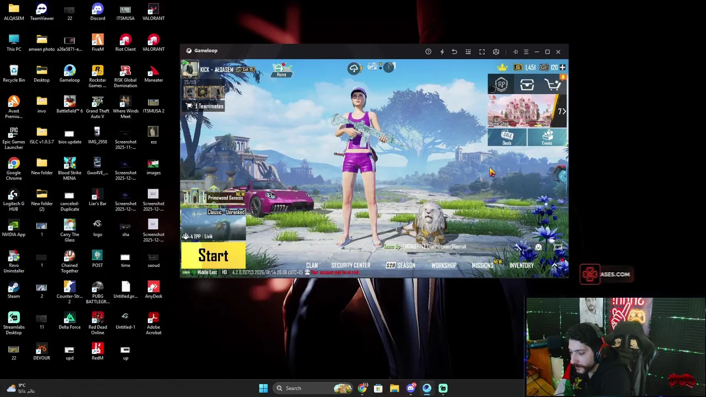Click the taskbar Search box
Viewport: 706px width, 397px height.
click(x=314, y=388)
